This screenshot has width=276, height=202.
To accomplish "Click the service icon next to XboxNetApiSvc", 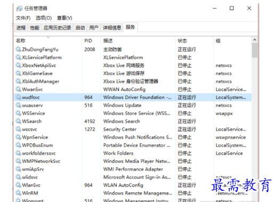I will [x=18, y=65].
